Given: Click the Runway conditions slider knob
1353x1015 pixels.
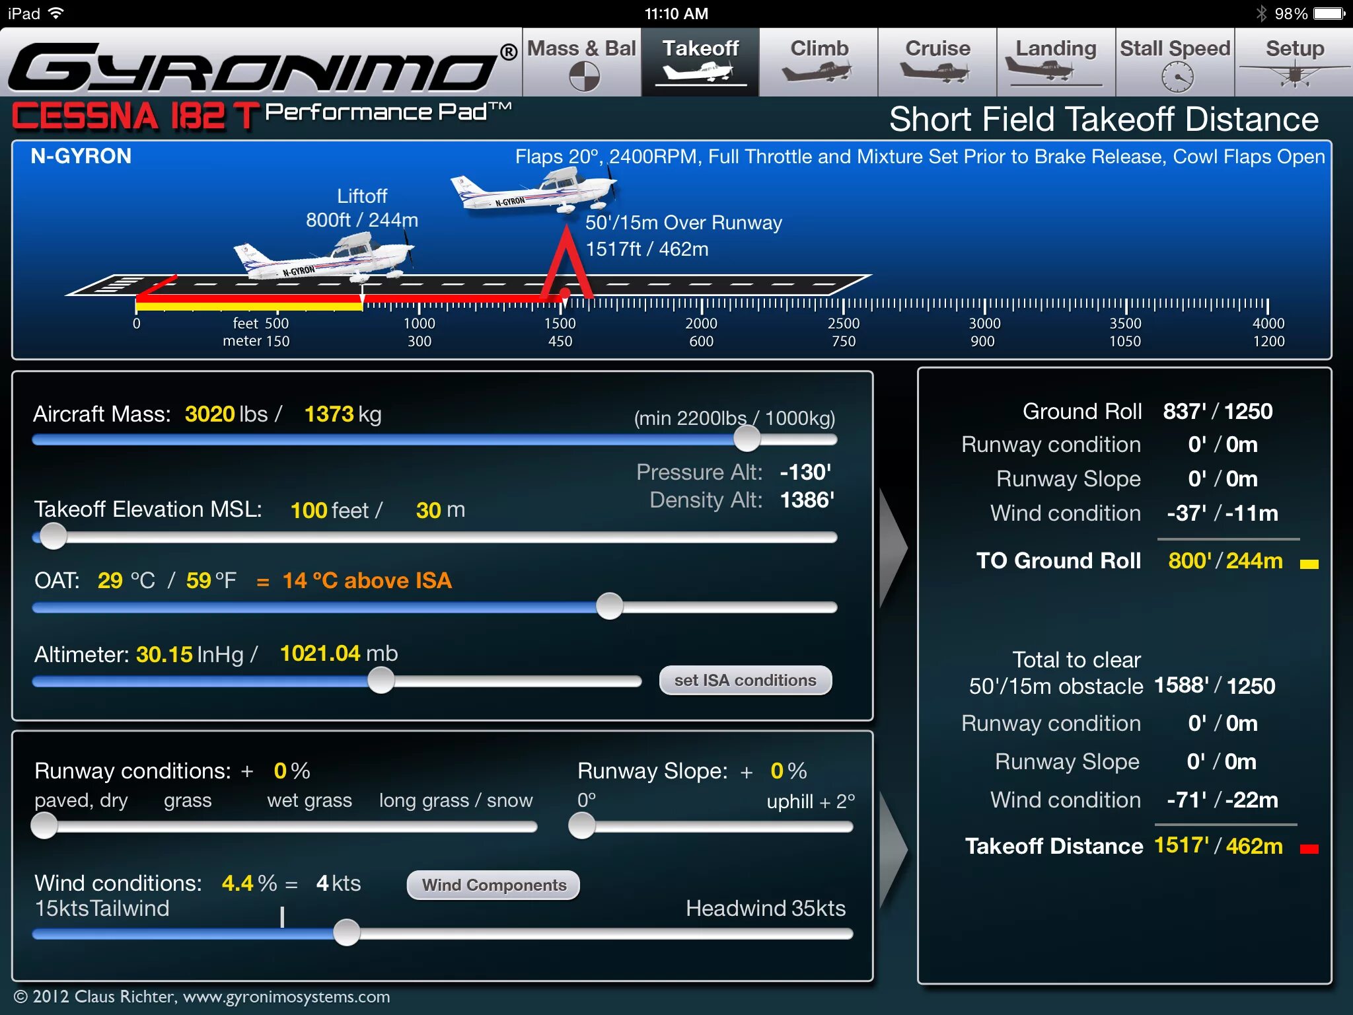Looking at the screenshot, I should [x=44, y=826].
